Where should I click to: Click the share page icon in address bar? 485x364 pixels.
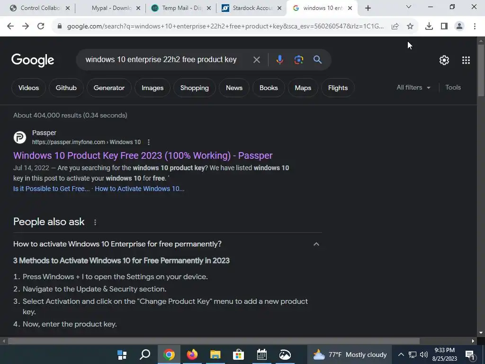coord(395,27)
